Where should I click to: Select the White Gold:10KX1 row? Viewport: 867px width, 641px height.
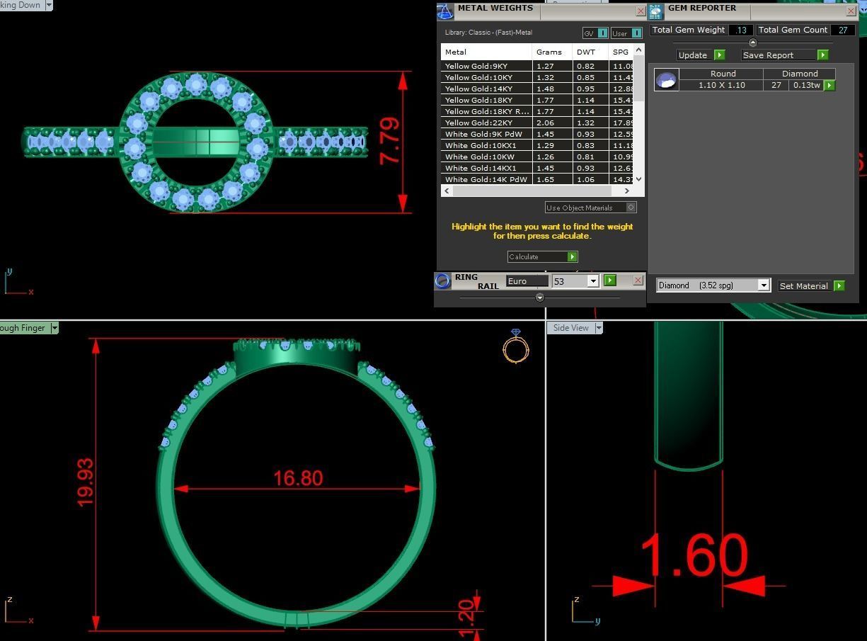[537, 145]
